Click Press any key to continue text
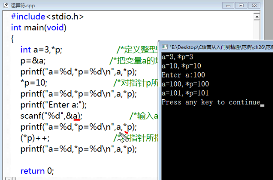The height and width of the screenshot is (180, 273). (x=211, y=102)
